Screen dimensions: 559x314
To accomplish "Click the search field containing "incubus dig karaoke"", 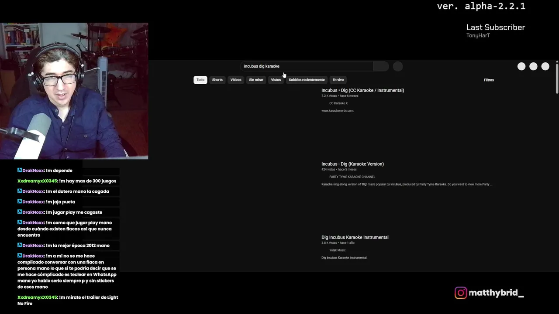I will pyautogui.click(x=307, y=66).
